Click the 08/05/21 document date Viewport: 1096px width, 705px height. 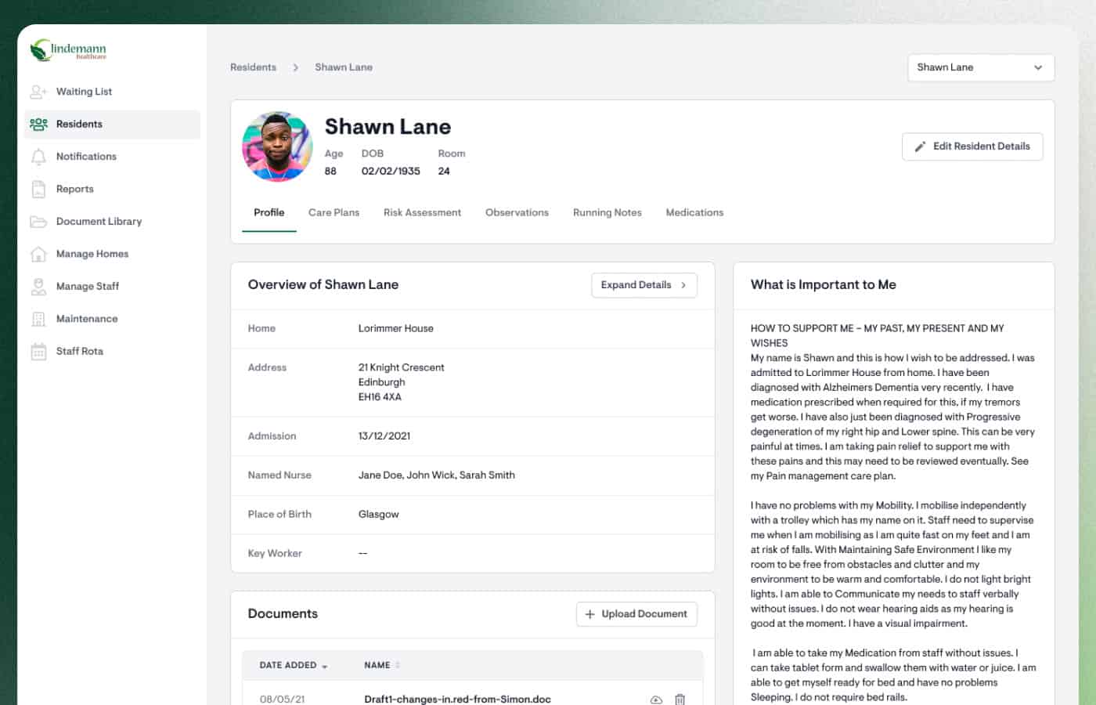point(283,700)
